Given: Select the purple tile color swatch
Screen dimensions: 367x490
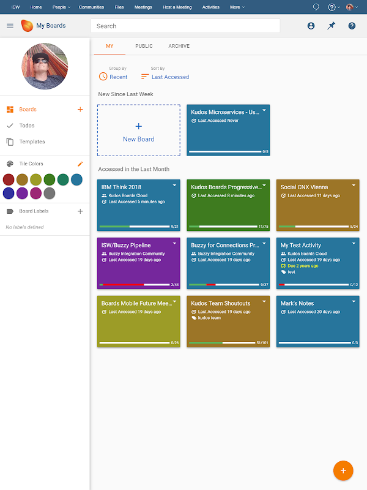Looking at the screenshot, I should [22, 194].
